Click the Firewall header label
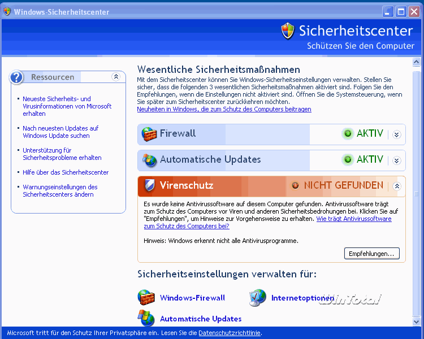 point(178,133)
